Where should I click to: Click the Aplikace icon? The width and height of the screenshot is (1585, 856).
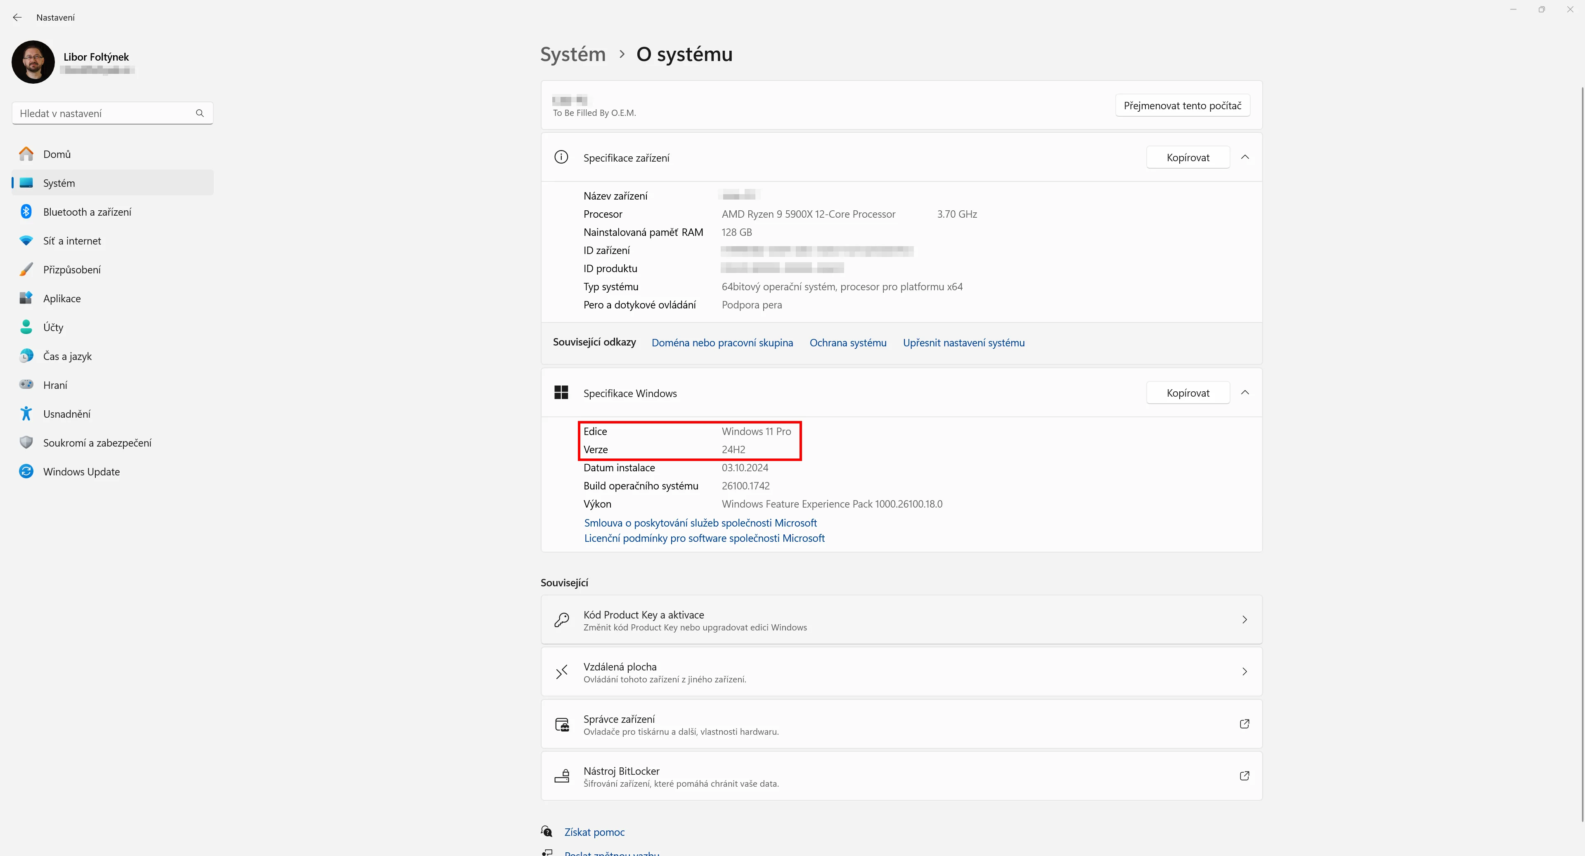26,298
